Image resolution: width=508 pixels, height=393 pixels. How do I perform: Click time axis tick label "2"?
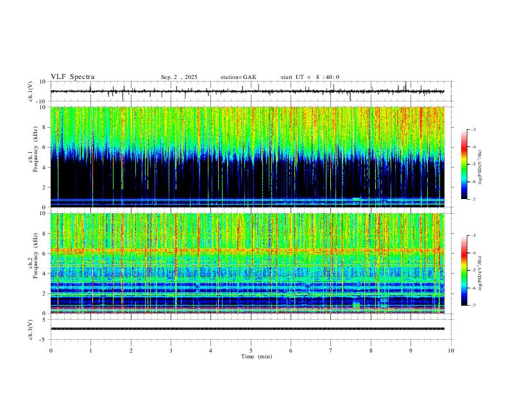click(x=131, y=351)
